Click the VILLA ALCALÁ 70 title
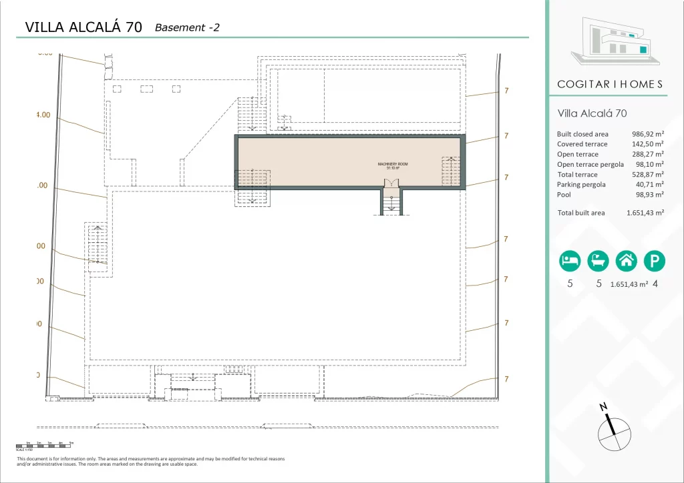 click(x=83, y=27)
